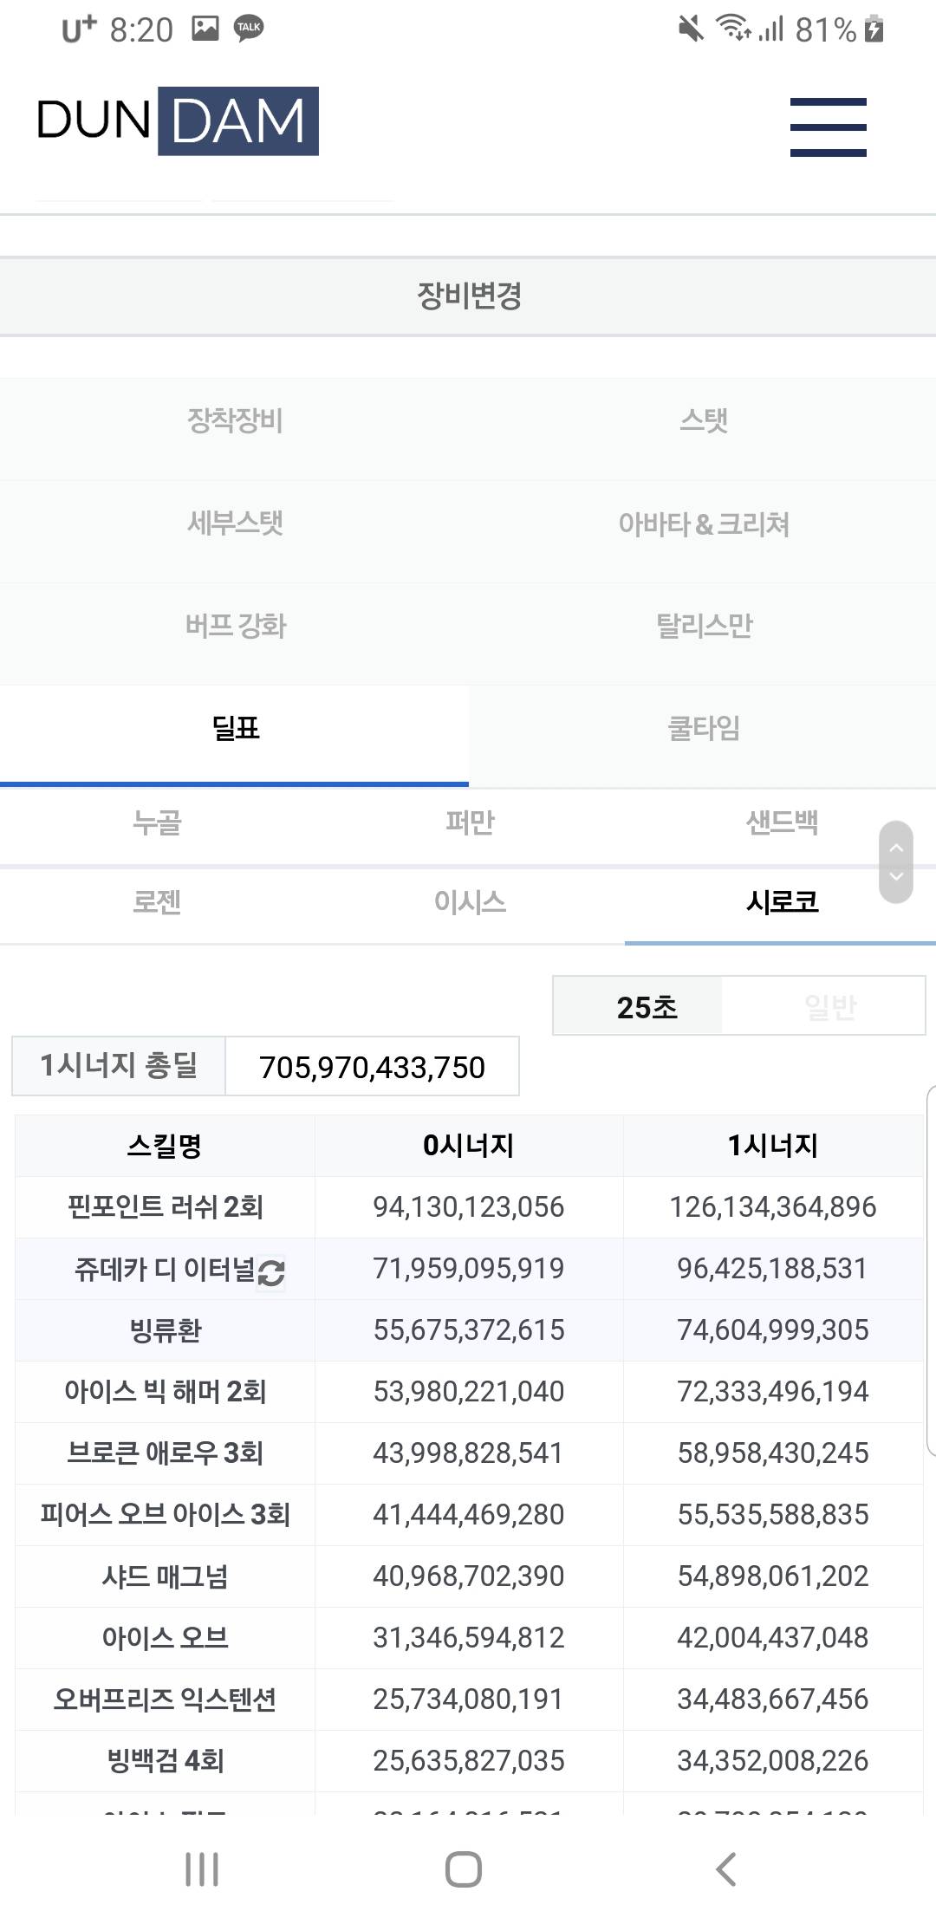Open the hamburger menu icon
Viewport: 936px width, 1924px height.
[828, 127]
